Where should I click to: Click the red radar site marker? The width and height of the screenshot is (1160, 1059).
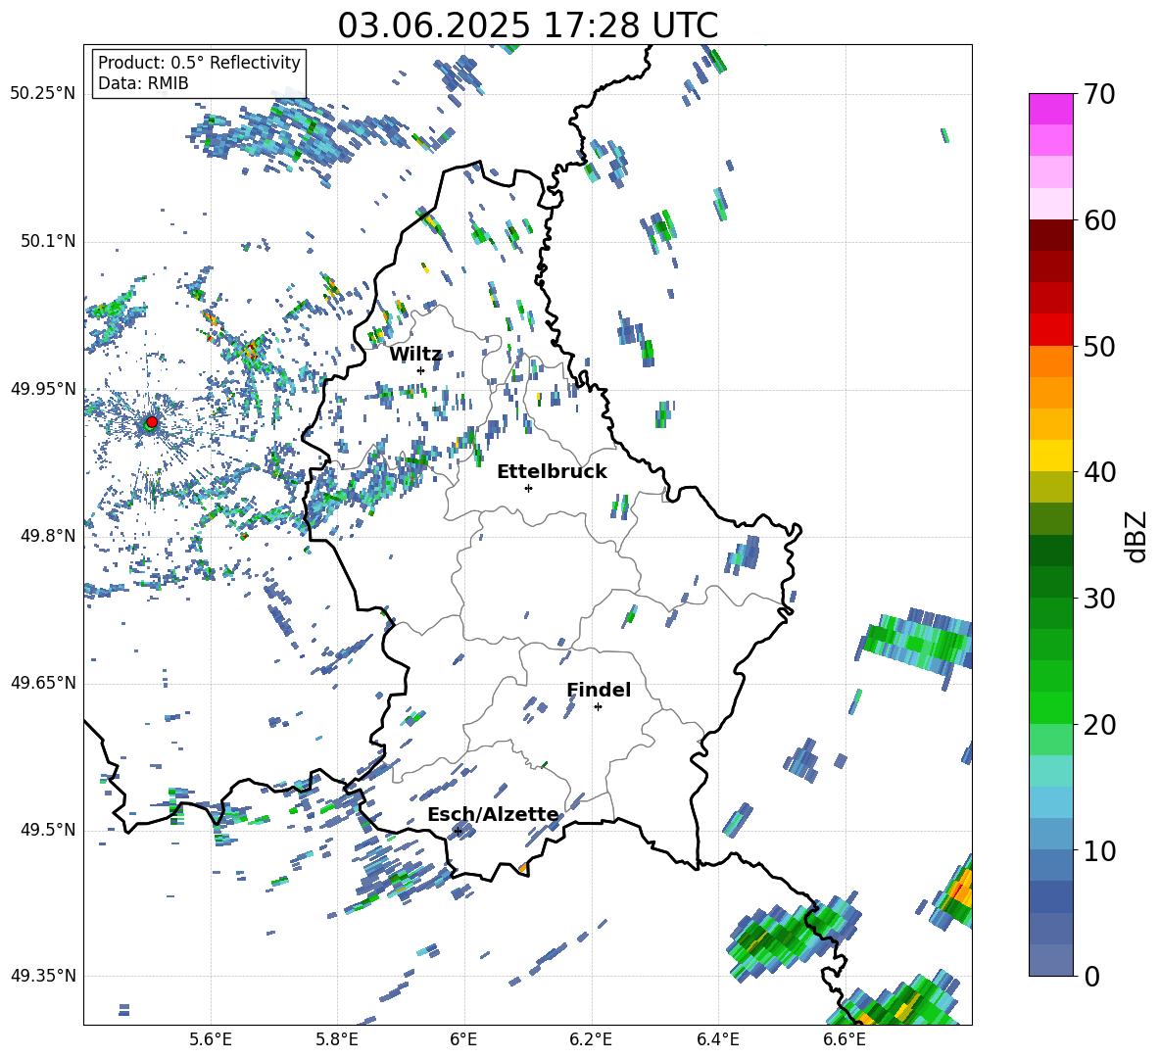[152, 421]
